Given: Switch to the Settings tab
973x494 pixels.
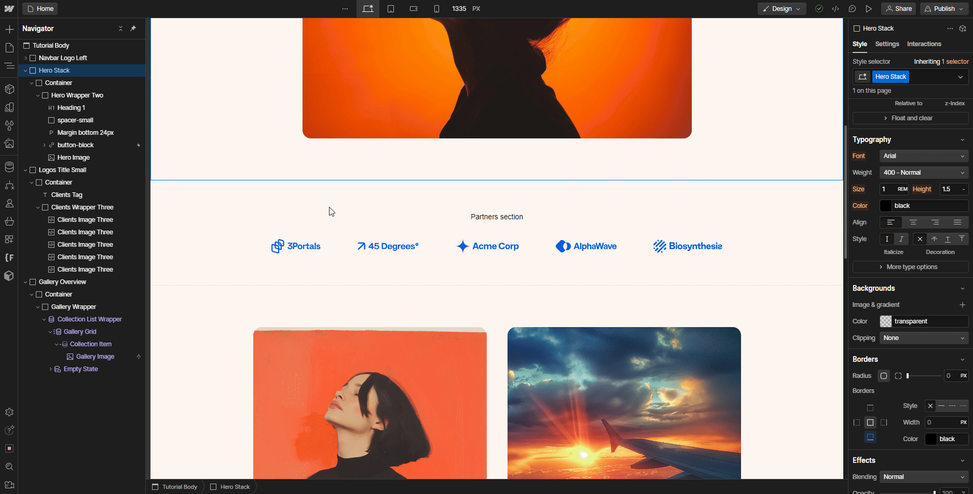Looking at the screenshot, I should [x=887, y=44].
